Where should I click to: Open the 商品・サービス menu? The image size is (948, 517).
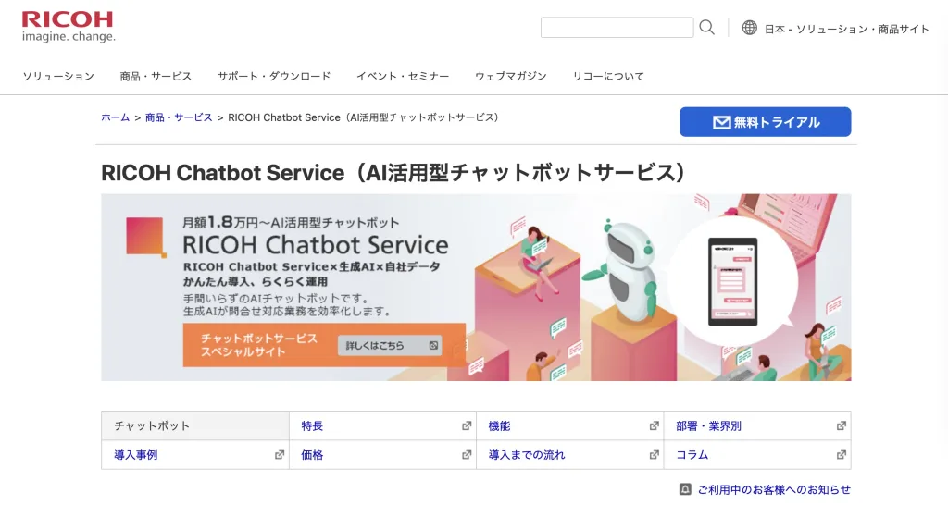tap(156, 76)
